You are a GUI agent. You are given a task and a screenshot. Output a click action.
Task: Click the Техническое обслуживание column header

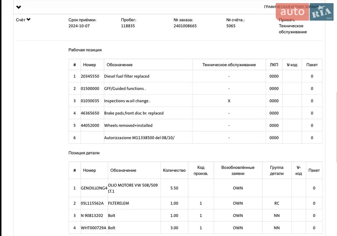pos(229,65)
